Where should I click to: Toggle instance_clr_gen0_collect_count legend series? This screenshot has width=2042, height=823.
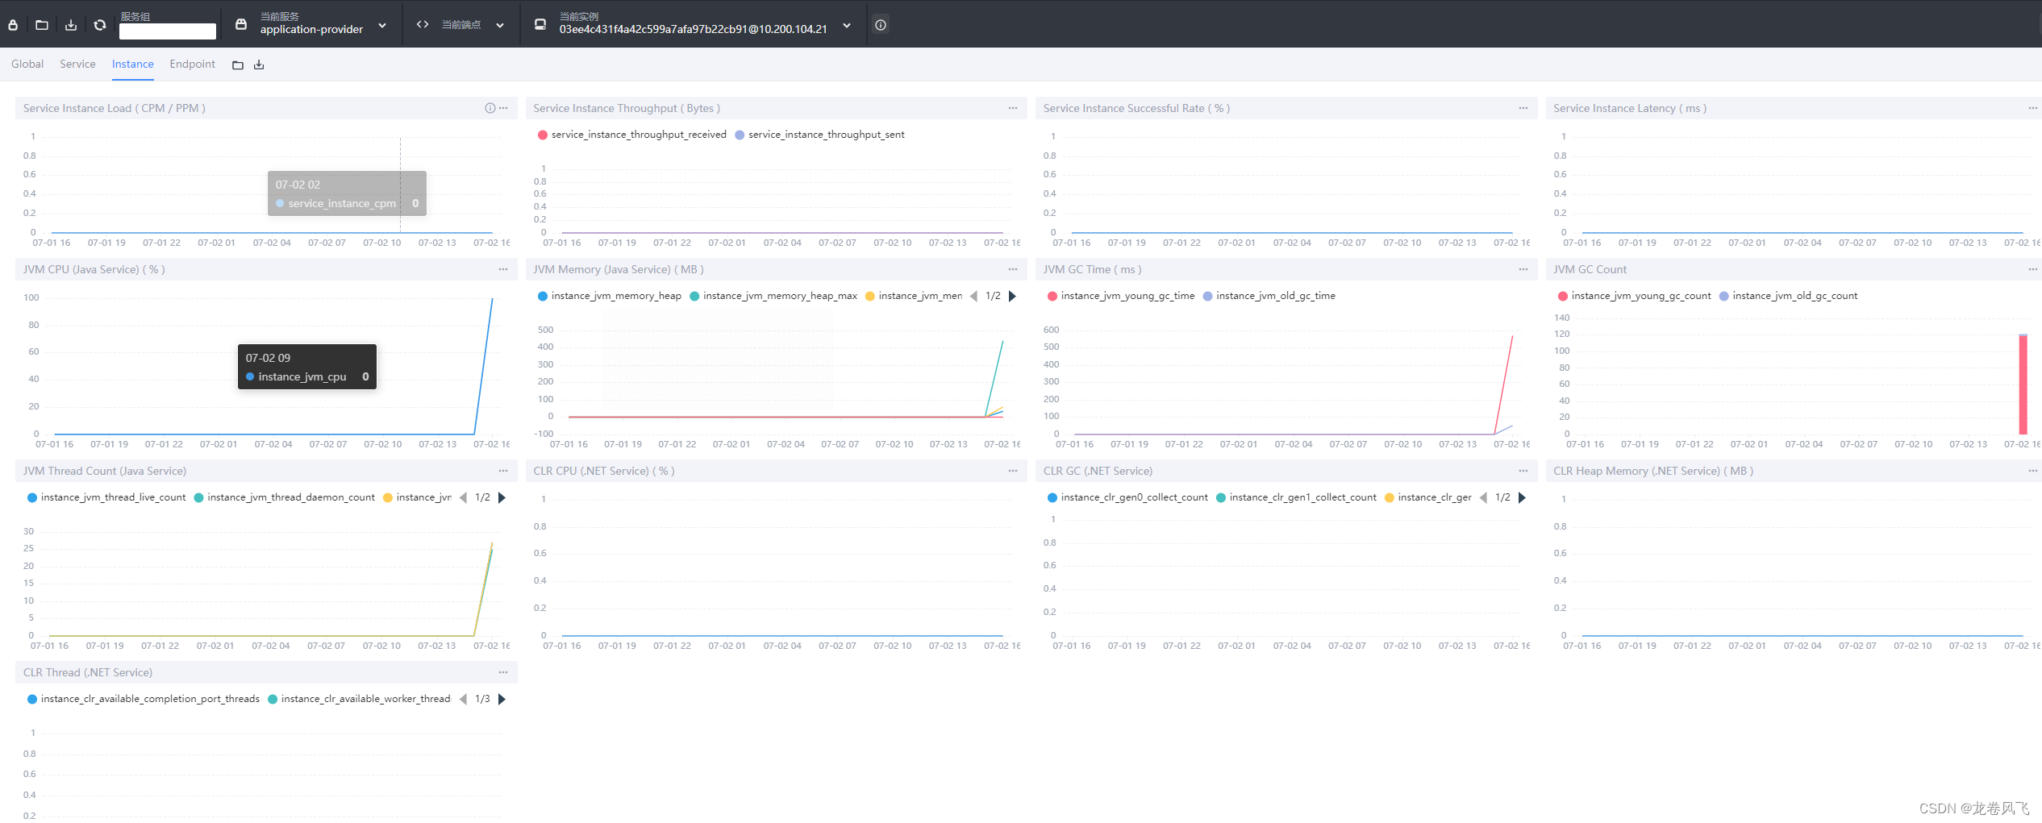tap(1127, 497)
